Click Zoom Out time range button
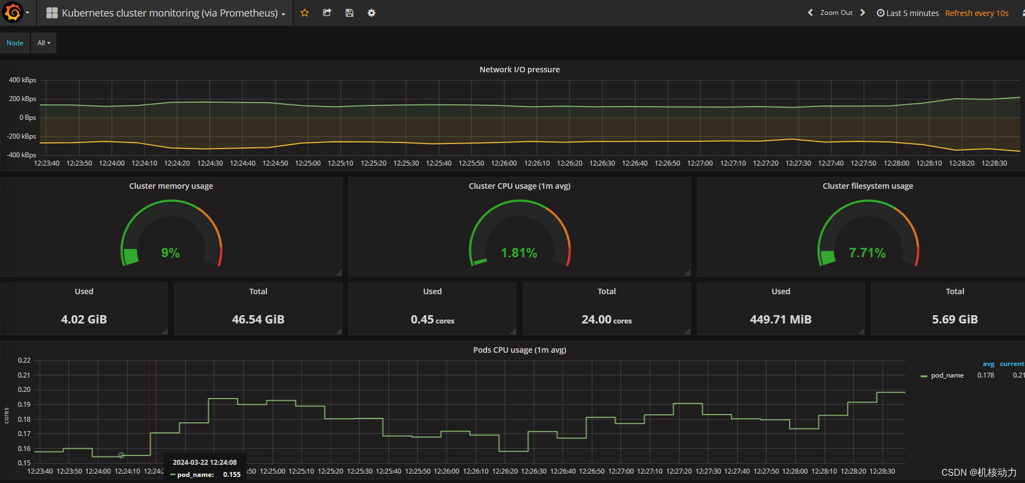1025x483 pixels. pyautogui.click(x=836, y=13)
